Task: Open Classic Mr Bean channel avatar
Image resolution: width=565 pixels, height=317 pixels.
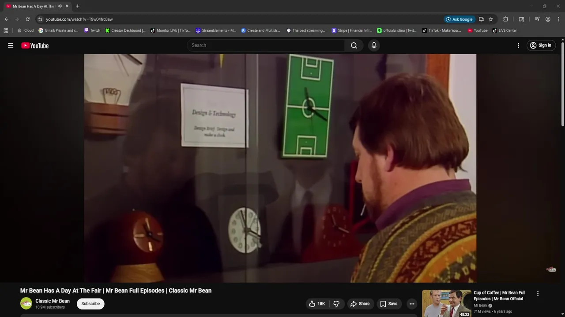Action: [26, 303]
